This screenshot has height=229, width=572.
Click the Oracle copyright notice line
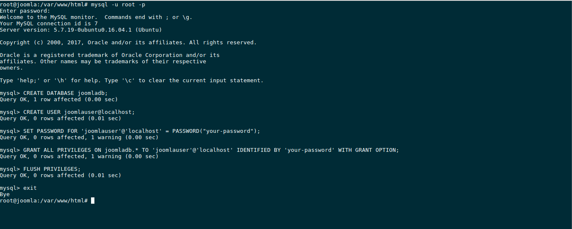point(128,43)
